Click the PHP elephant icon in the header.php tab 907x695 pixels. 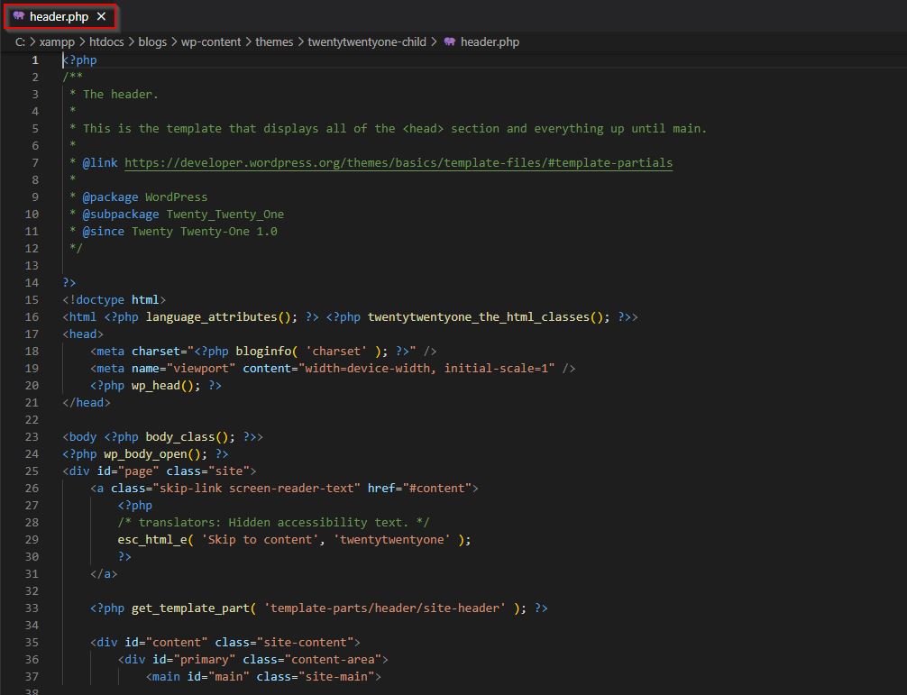point(19,16)
